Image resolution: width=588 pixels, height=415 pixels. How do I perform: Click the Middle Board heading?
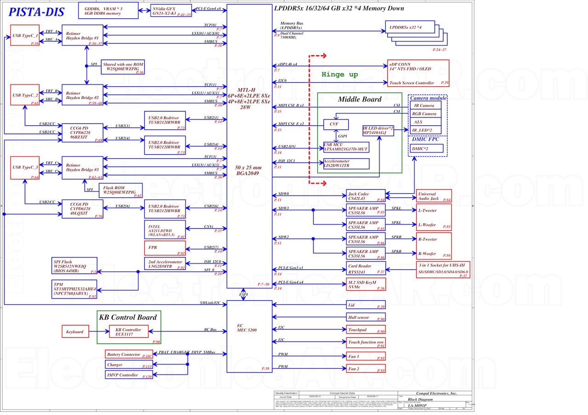[x=360, y=99]
